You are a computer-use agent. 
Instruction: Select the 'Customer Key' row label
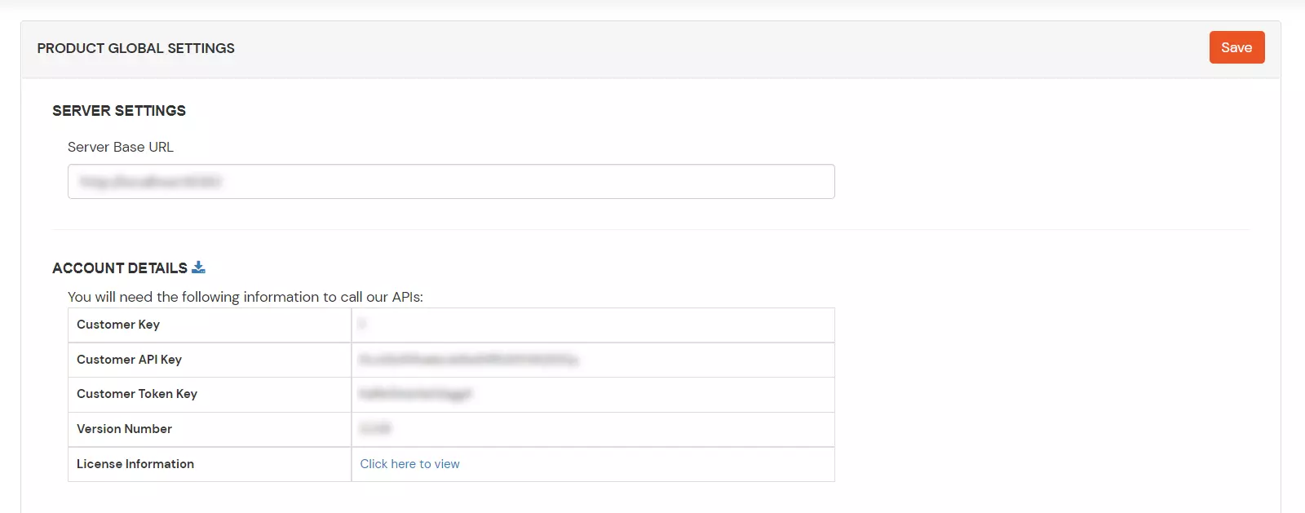pyautogui.click(x=118, y=325)
